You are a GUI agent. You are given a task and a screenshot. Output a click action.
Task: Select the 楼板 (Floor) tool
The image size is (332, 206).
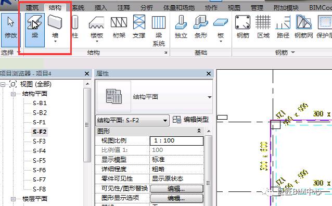97,28
